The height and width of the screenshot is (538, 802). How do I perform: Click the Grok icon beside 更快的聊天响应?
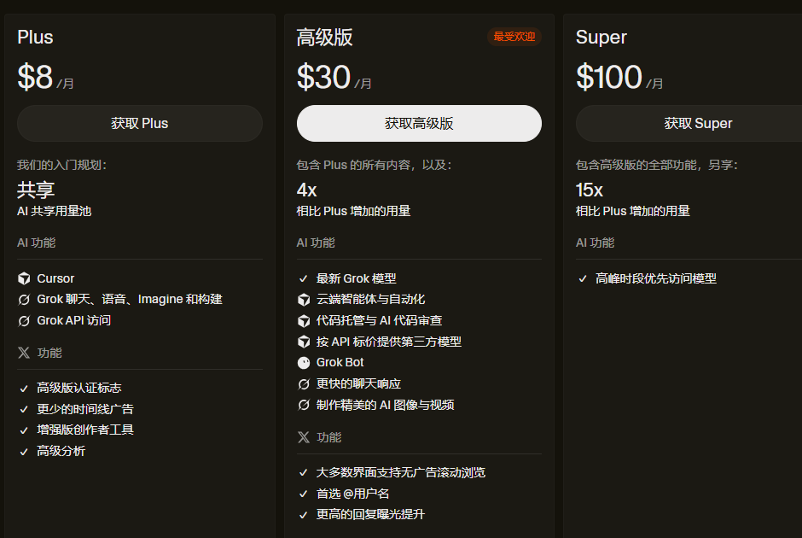(304, 384)
